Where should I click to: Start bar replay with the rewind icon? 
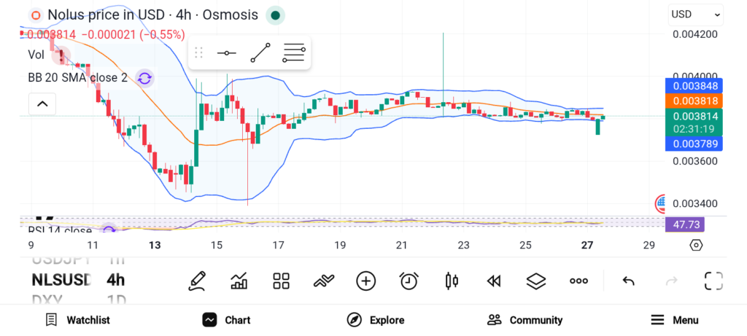[x=494, y=281]
